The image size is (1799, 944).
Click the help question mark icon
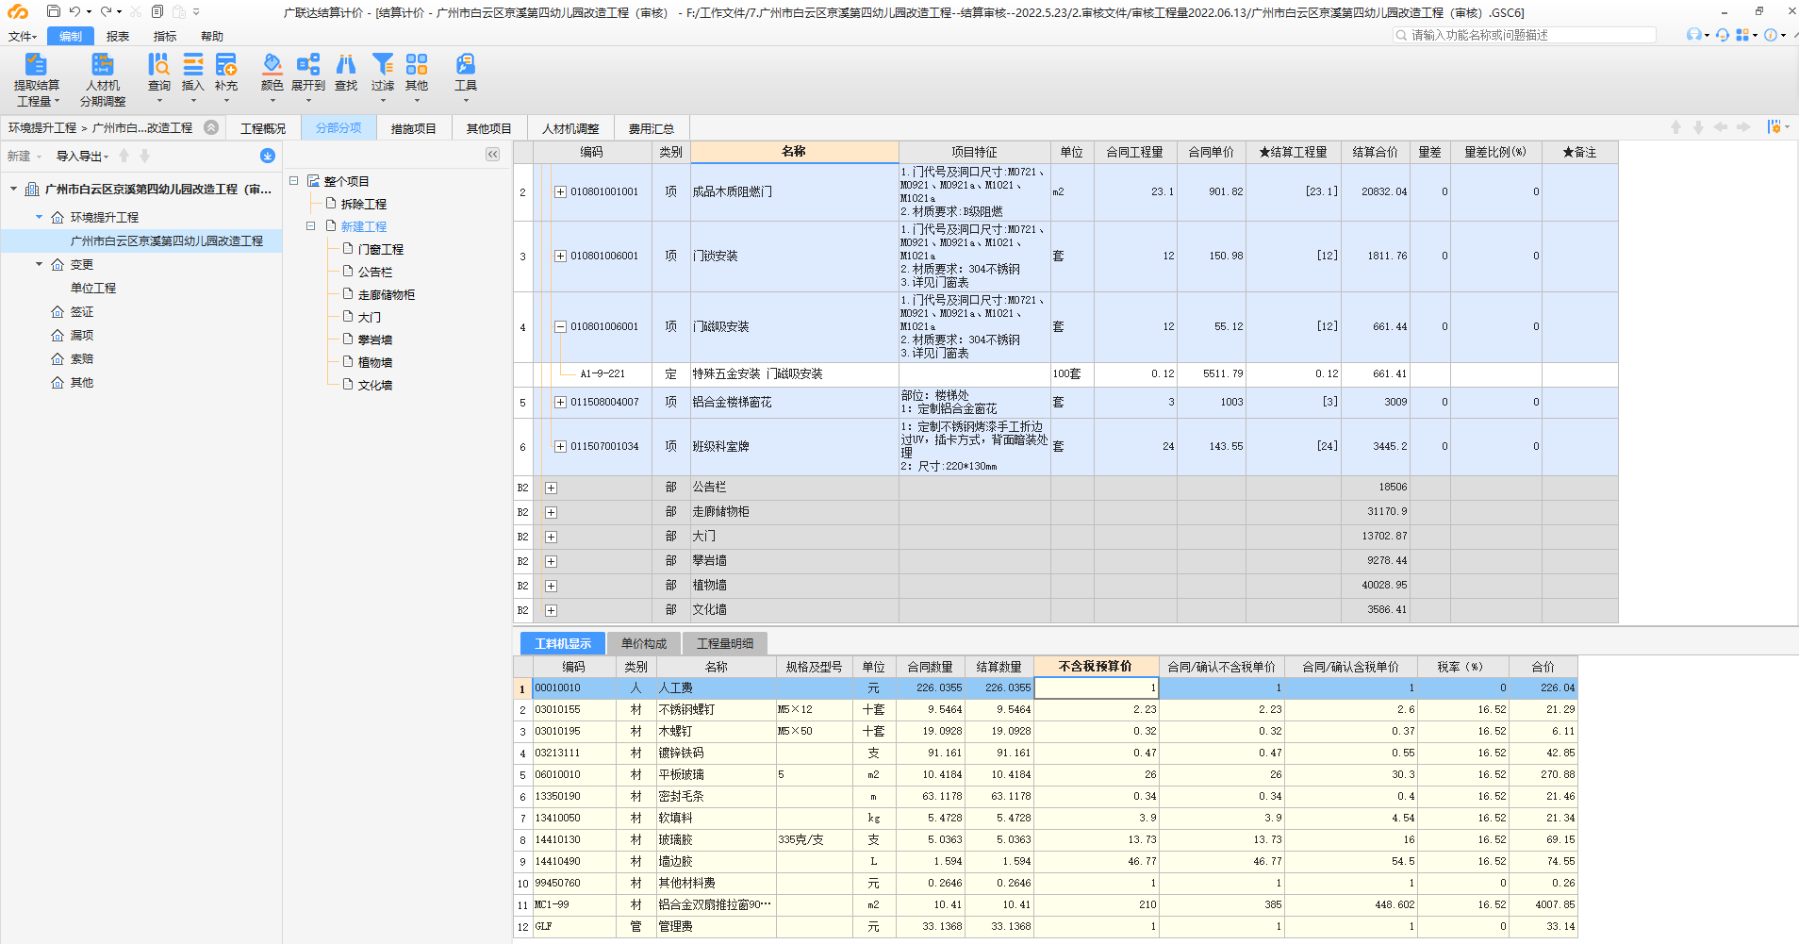pyautogui.click(x=1771, y=35)
